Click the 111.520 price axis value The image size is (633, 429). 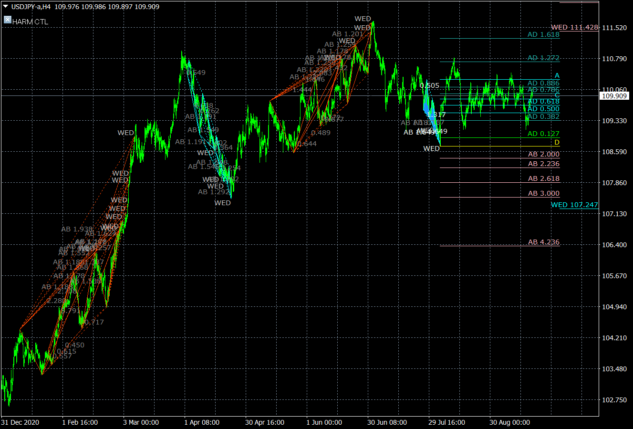tap(614, 28)
